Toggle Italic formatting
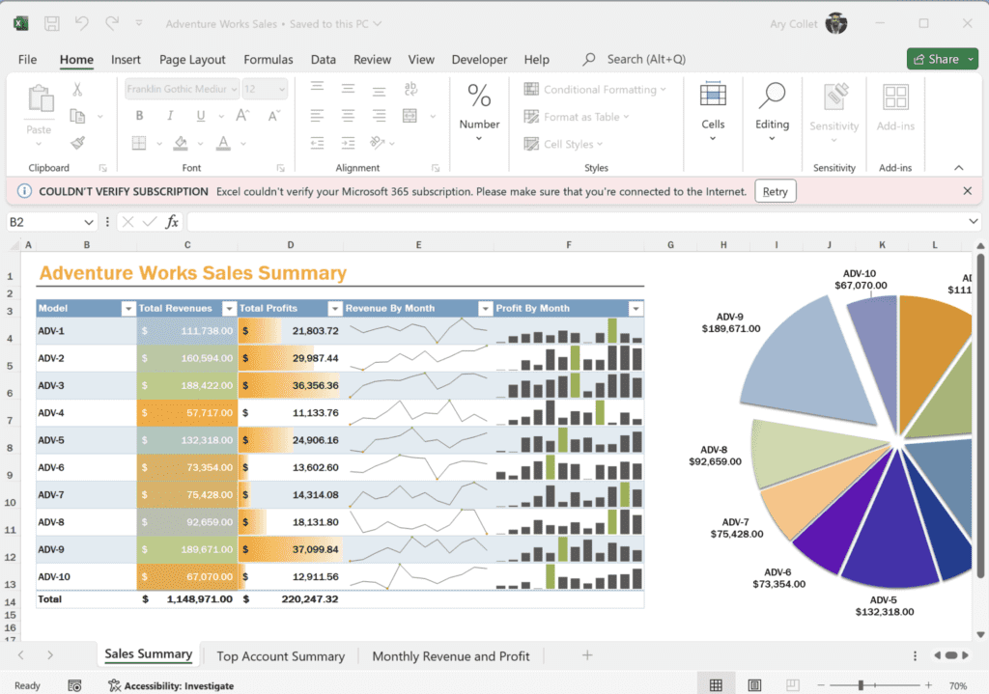Viewport: 989px width, 694px height. 170,116
